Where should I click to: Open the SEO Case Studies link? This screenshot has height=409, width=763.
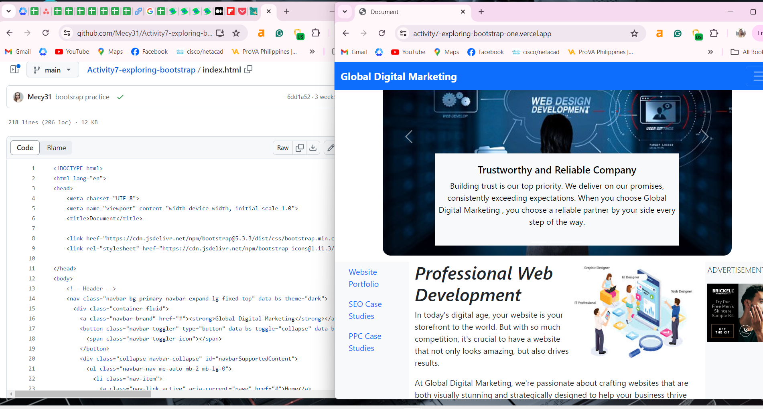click(365, 310)
